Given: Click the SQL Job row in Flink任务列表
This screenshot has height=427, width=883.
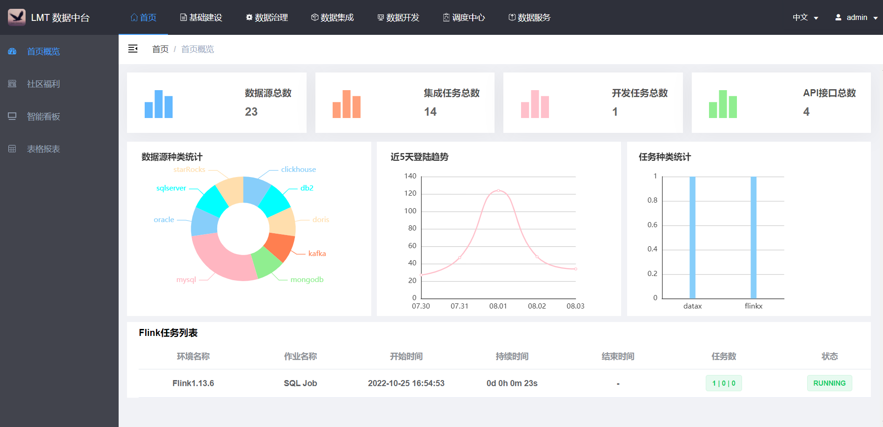Looking at the screenshot, I should [300, 383].
